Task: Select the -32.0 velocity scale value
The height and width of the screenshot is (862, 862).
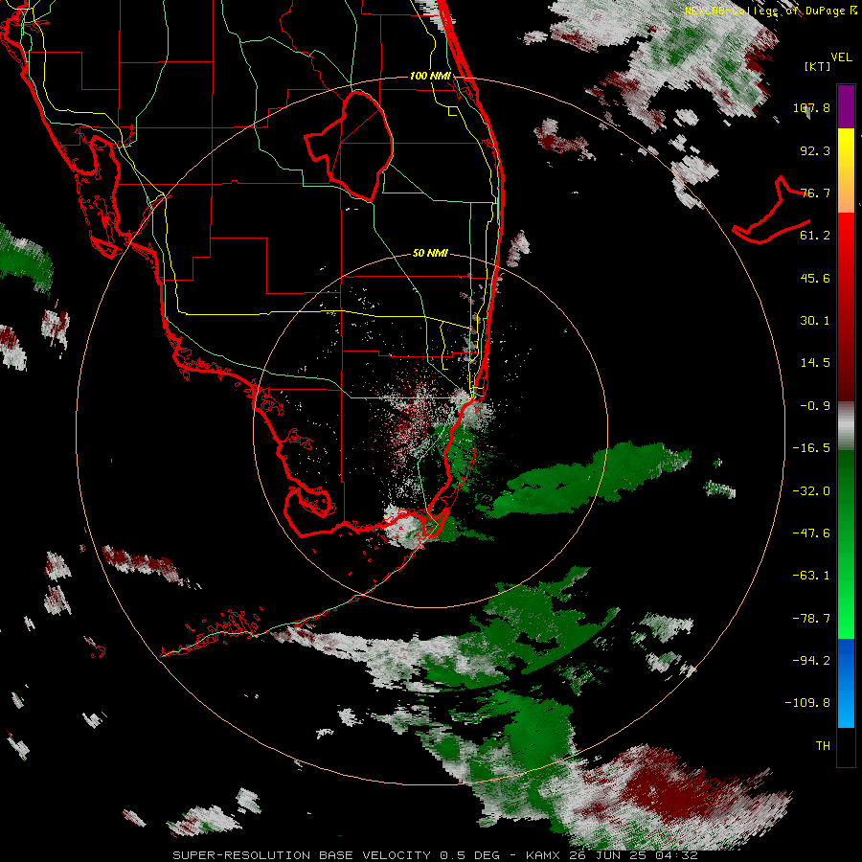Action: (811, 491)
